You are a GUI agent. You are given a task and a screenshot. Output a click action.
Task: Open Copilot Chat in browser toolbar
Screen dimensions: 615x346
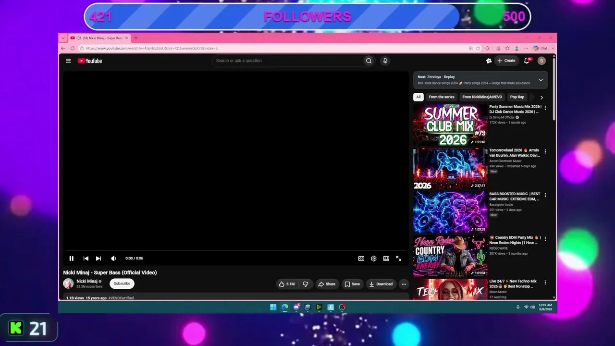click(541, 49)
